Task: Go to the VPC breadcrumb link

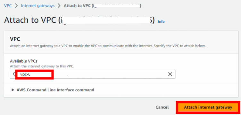Action: pyautogui.click(x=8, y=6)
